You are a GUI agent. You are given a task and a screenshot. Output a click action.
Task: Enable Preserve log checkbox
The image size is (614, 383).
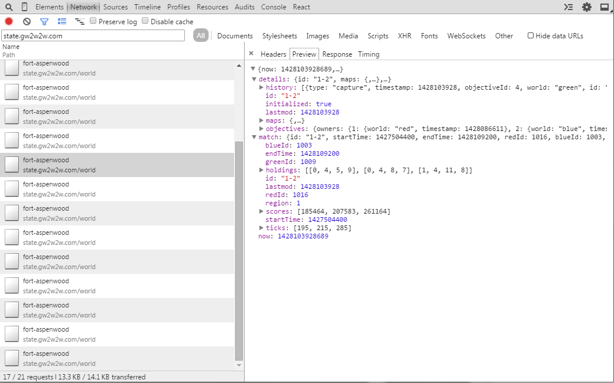[93, 21]
